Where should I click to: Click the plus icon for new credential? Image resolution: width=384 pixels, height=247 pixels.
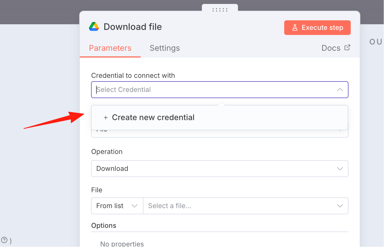(106, 118)
